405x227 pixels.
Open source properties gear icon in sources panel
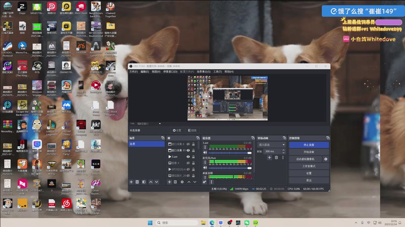tap(182, 182)
